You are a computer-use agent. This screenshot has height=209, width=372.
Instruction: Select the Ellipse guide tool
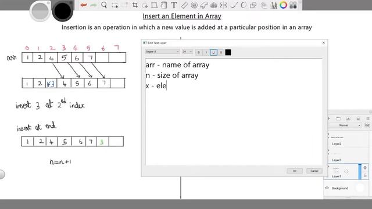194,5
